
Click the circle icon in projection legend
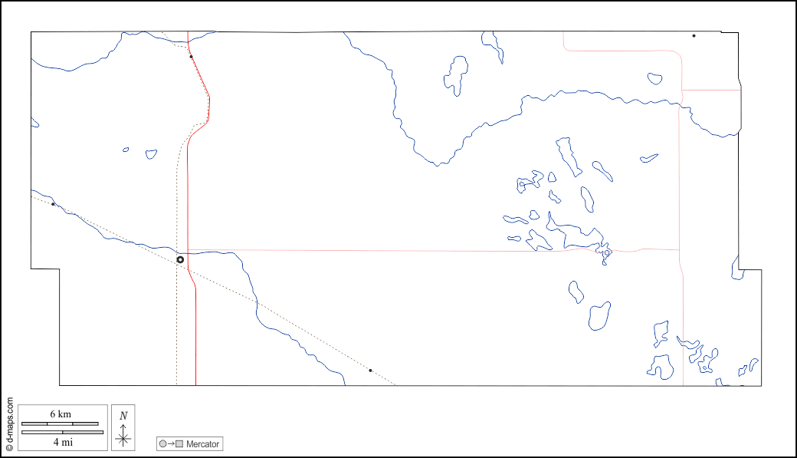(162, 443)
